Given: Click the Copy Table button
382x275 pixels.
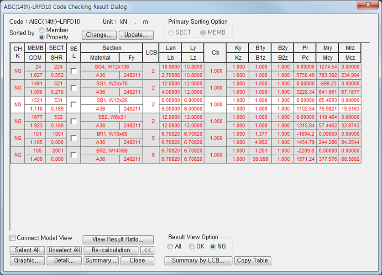Looking at the screenshot, I should (253, 260).
